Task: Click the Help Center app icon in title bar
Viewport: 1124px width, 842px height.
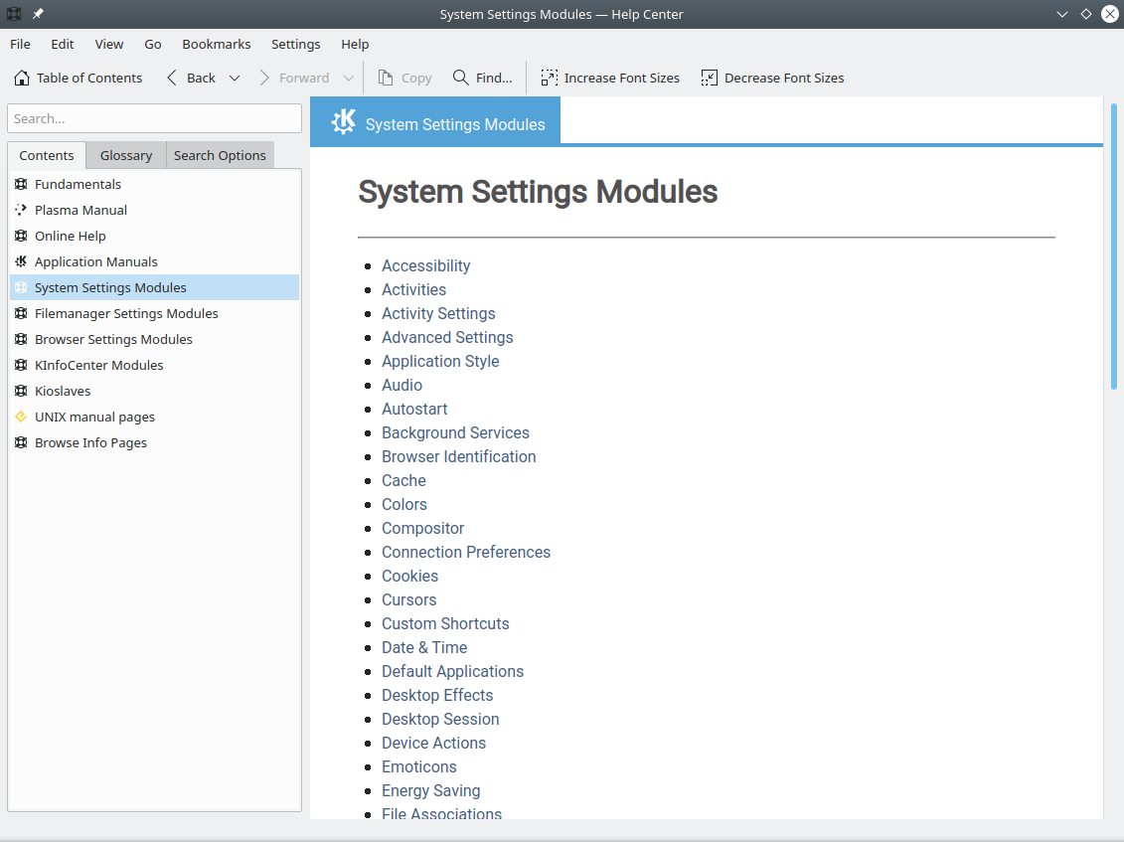Action: click(14, 14)
